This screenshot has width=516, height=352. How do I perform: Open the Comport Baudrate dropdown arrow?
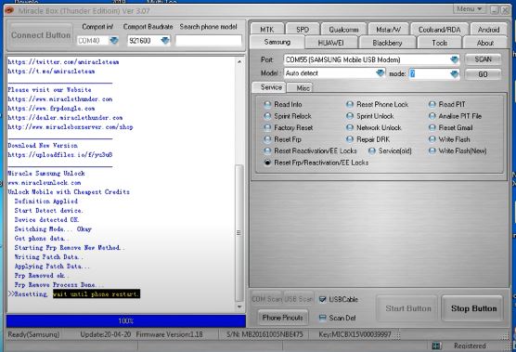click(x=165, y=41)
